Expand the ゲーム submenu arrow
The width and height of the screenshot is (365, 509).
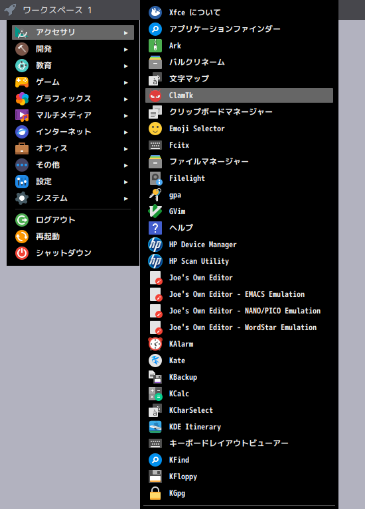pos(126,82)
